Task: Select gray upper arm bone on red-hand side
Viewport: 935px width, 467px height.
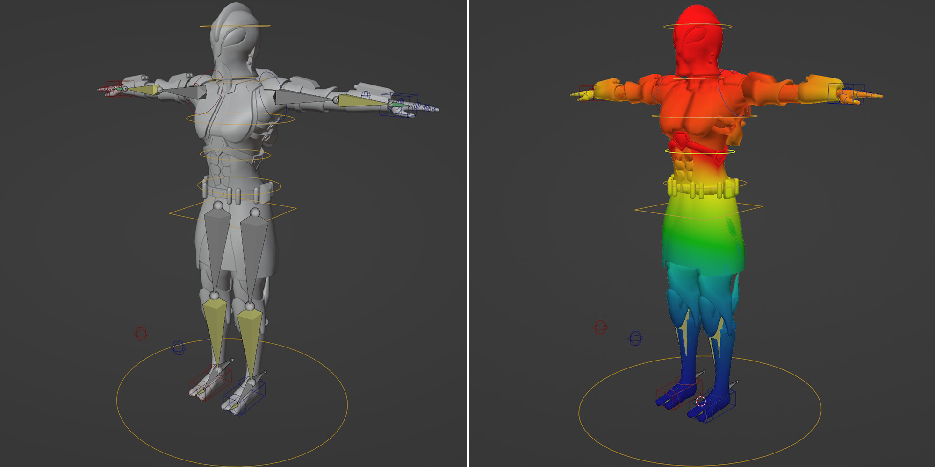Action: pos(184,92)
